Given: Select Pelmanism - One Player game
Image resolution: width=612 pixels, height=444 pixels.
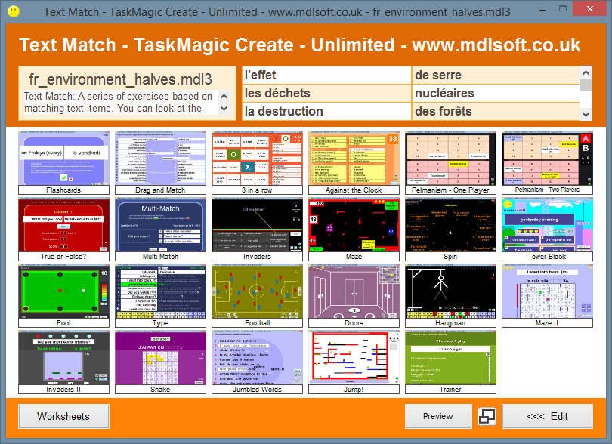Looking at the screenshot, I should click(x=451, y=162).
